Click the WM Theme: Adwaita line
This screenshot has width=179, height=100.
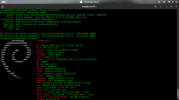coord(47,66)
